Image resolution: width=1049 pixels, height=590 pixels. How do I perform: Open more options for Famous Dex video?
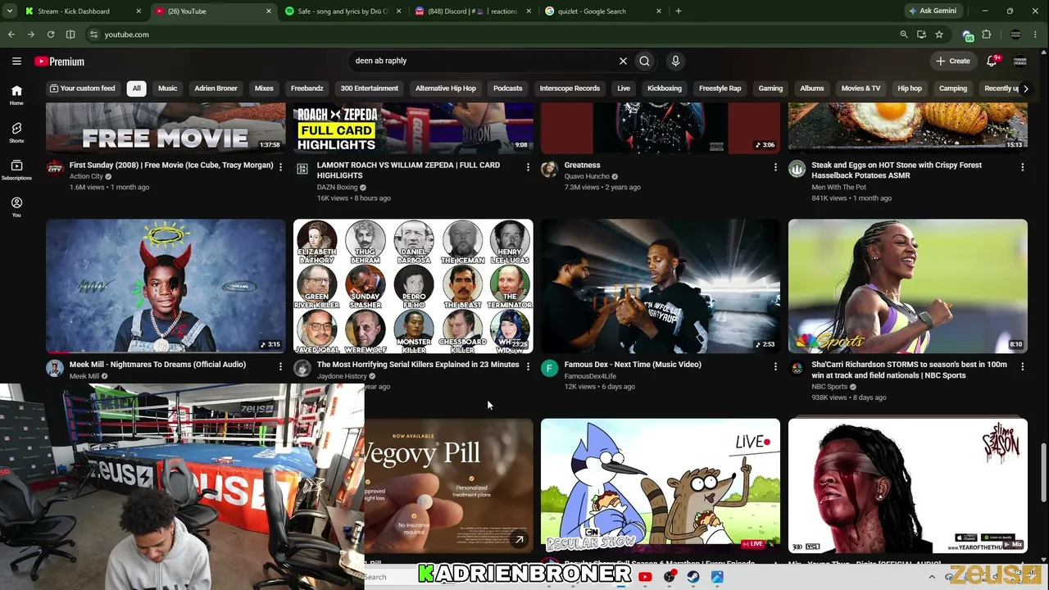(x=775, y=366)
